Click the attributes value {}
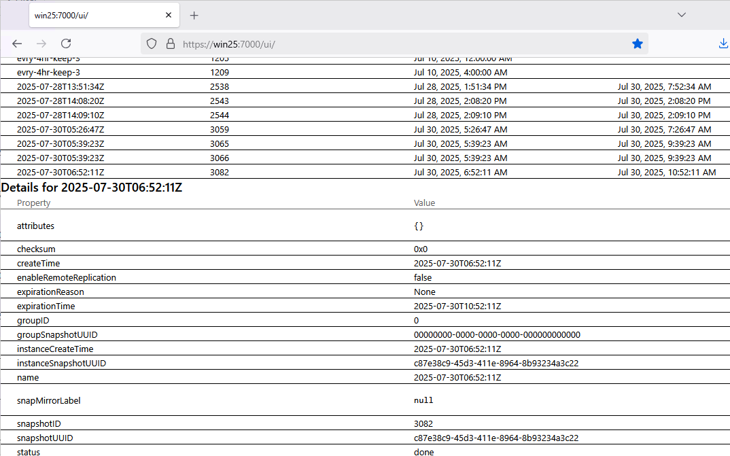This screenshot has height=456, width=730. pyautogui.click(x=419, y=226)
